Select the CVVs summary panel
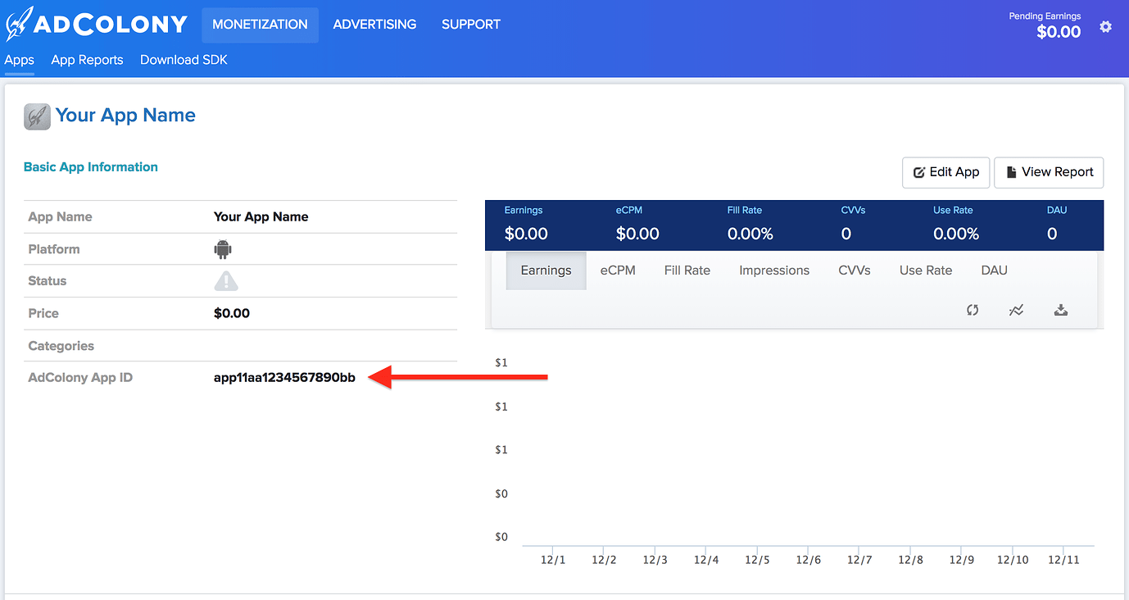The width and height of the screenshot is (1129, 600). click(x=854, y=225)
